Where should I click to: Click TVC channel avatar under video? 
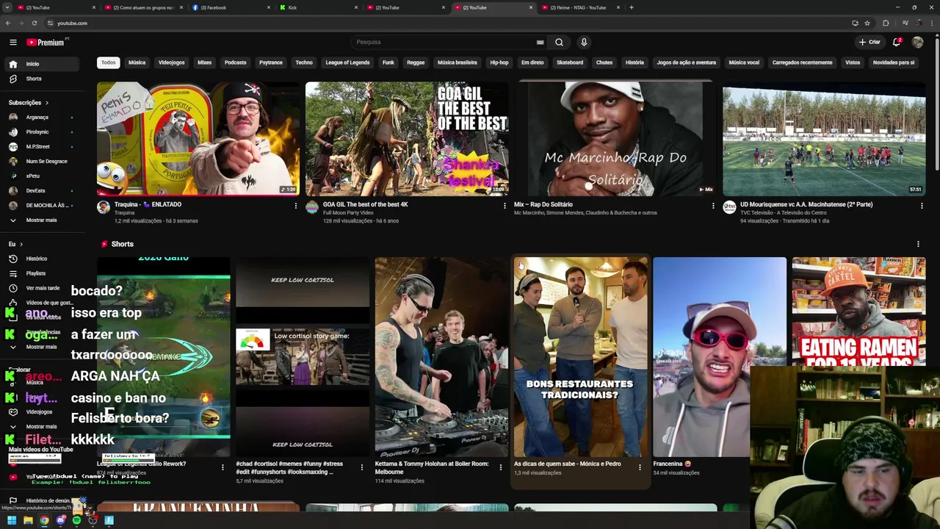click(x=729, y=207)
